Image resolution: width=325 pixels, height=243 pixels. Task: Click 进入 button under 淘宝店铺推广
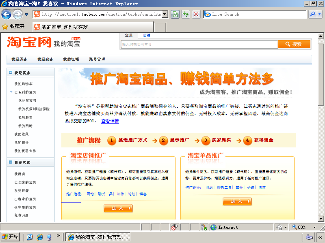click(118, 208)
